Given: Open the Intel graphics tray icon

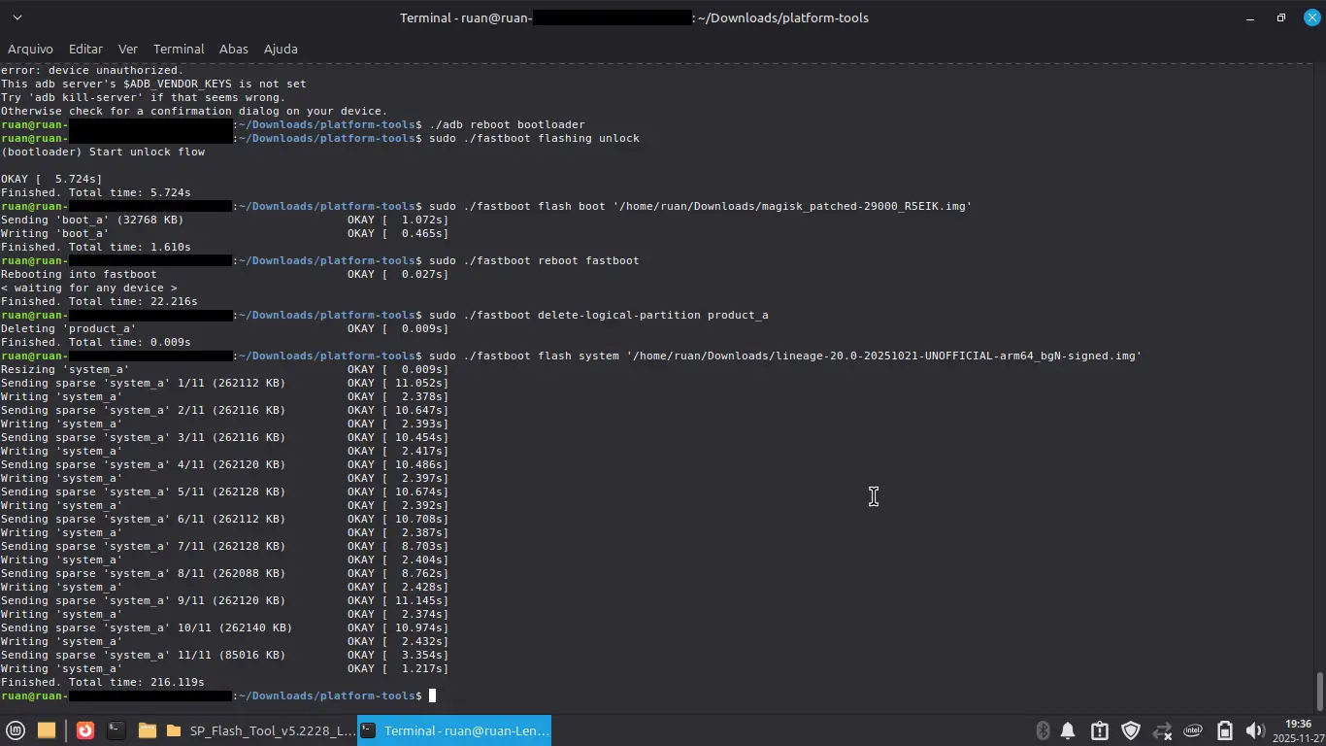Looking at the screenshot, I should pos(1192,730).
